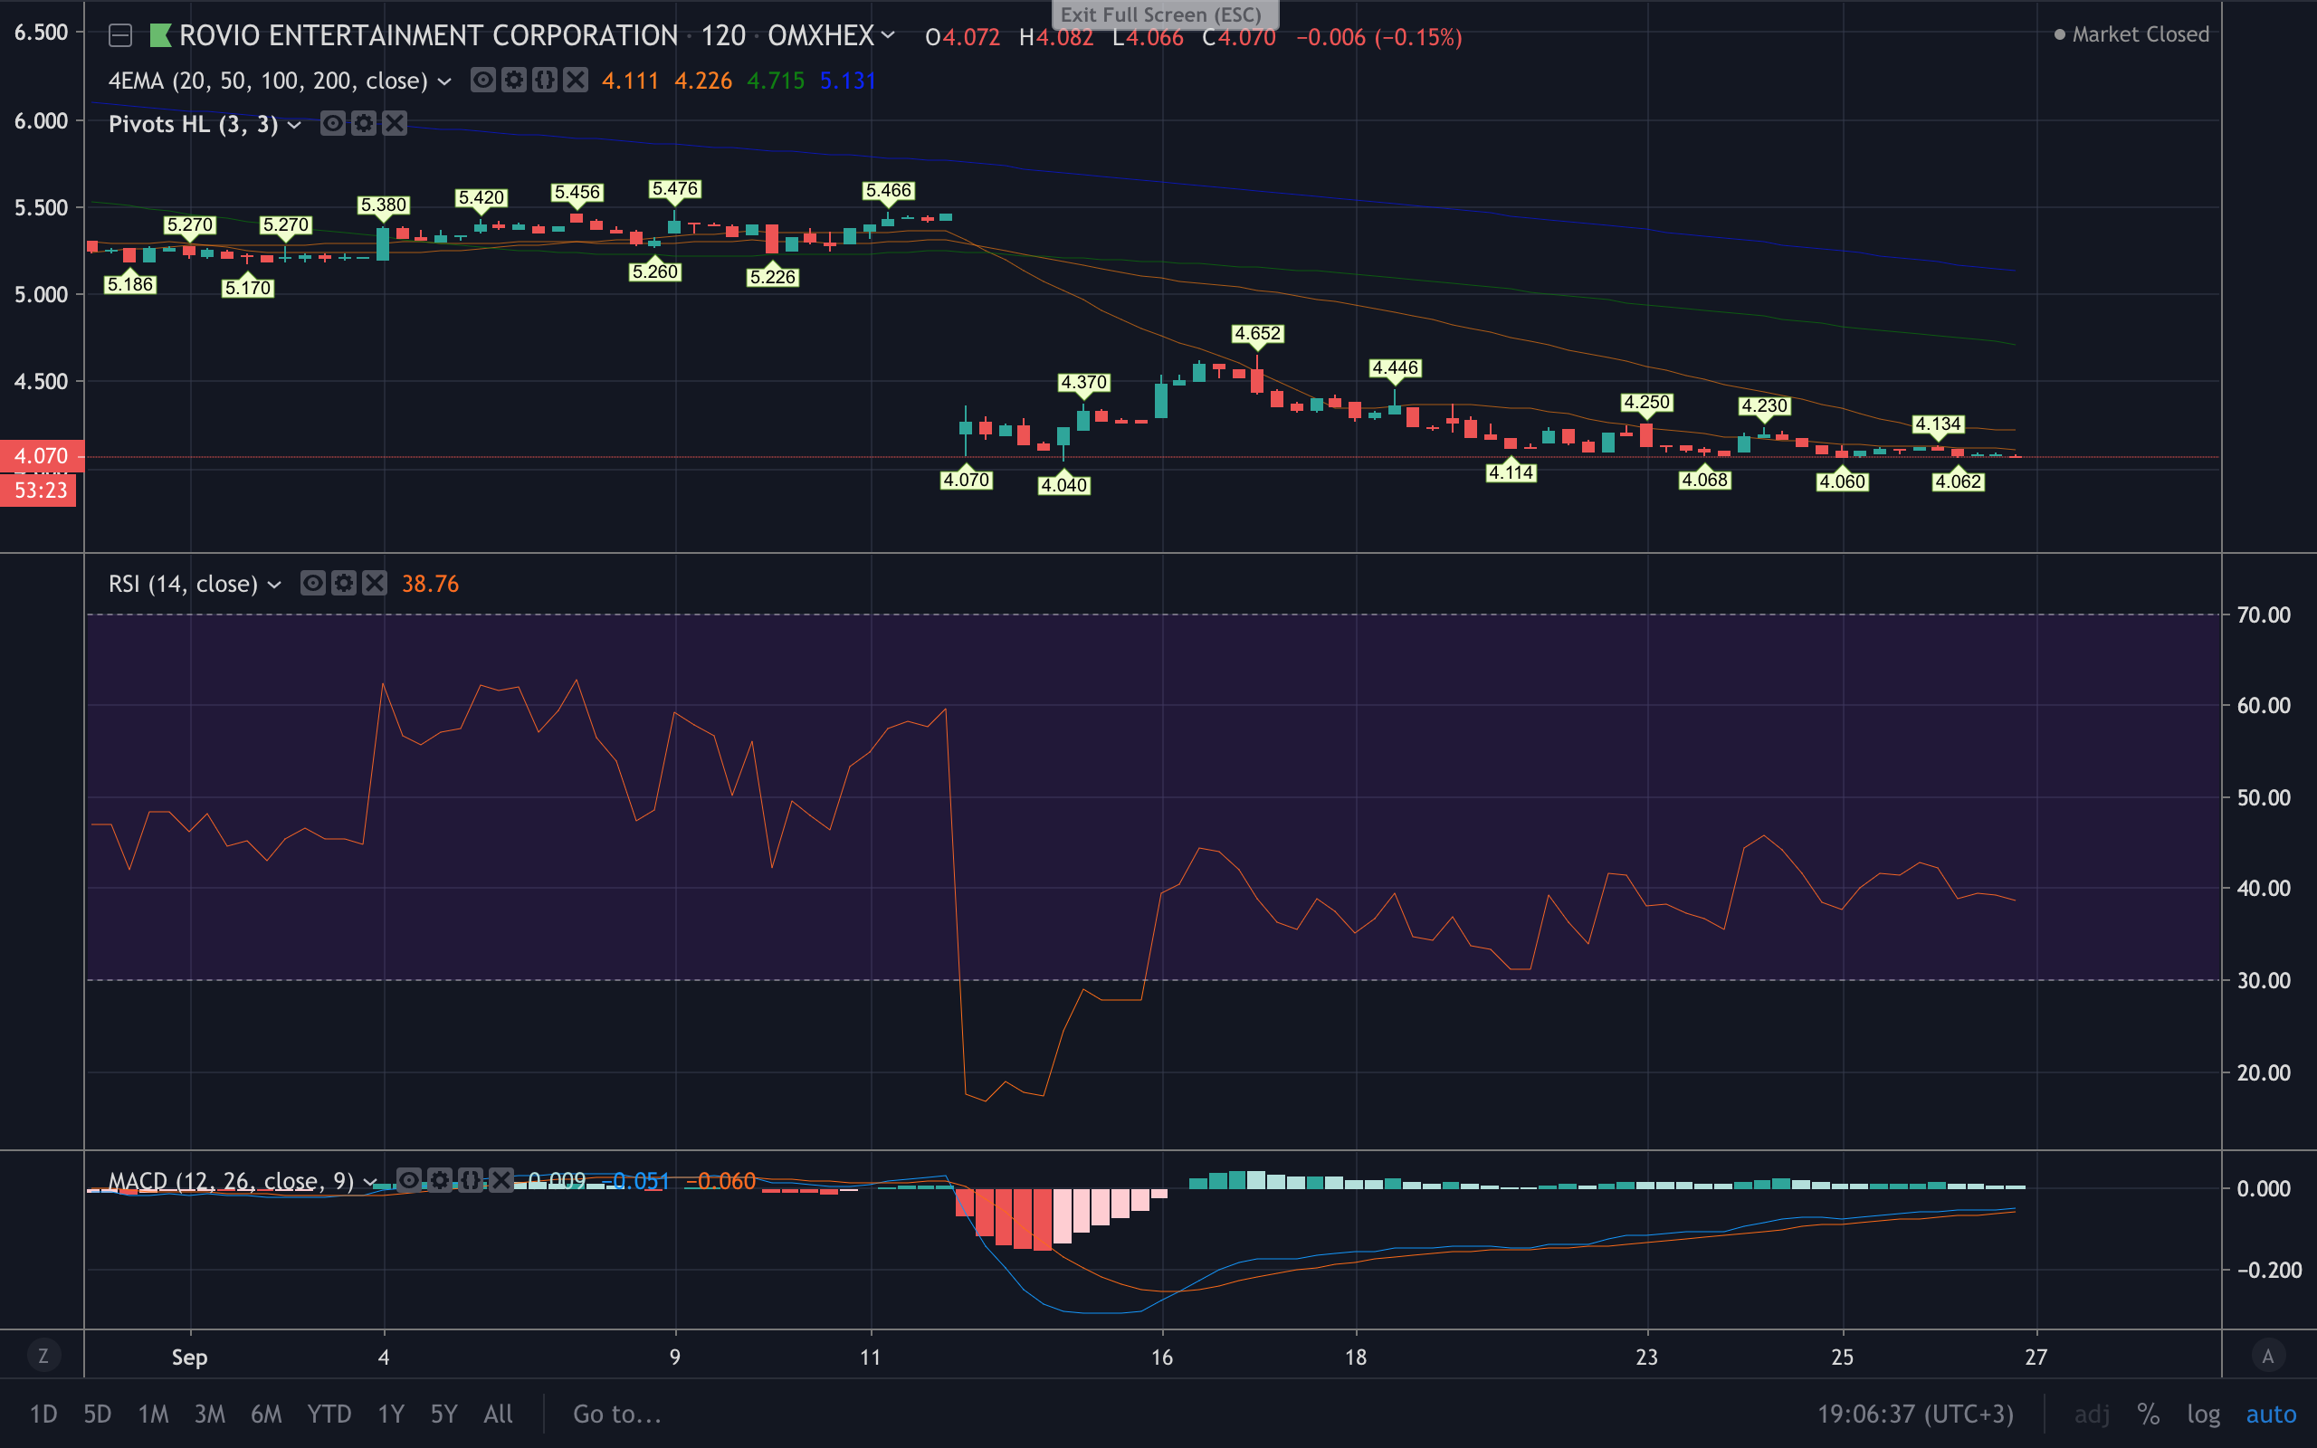The width and height of the screenshot is (2317, 1448).
Task: Open 4EMA indicator settings gear
Action: 514,81
